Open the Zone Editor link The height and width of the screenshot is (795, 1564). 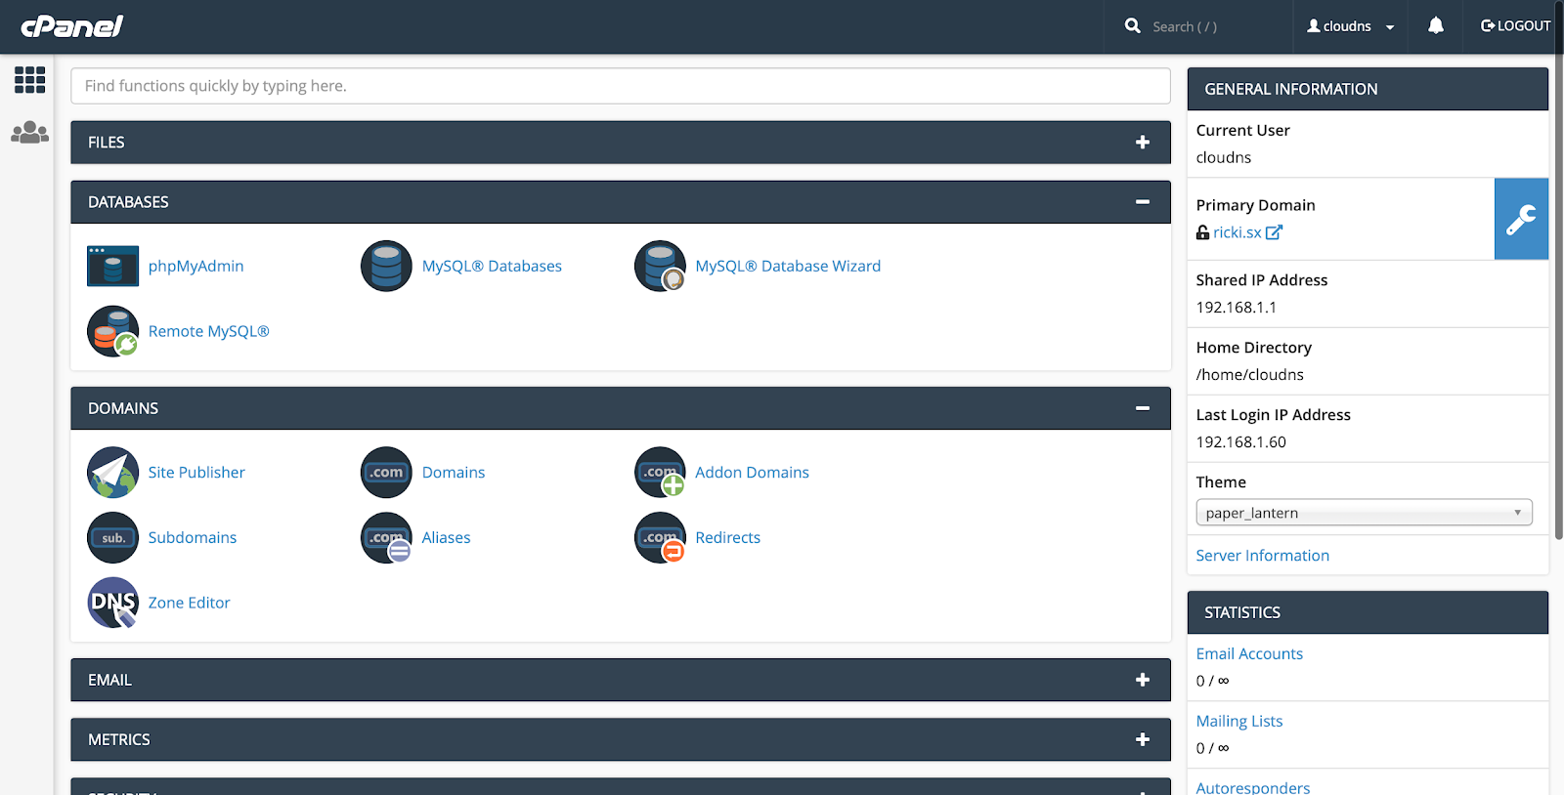pyautogui.click(x=189, y=603)
